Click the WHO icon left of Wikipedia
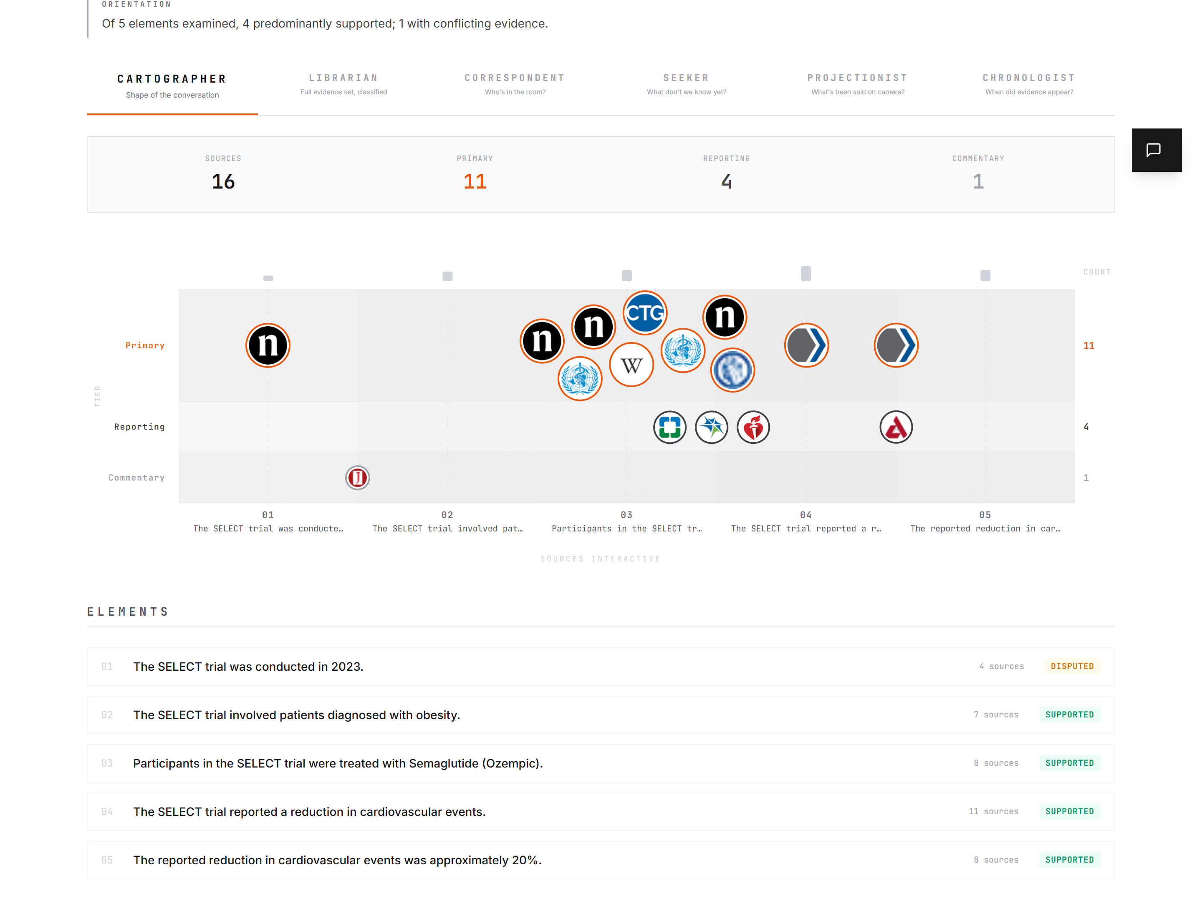This screenshot has height=901, width=1202. [580, 378]
